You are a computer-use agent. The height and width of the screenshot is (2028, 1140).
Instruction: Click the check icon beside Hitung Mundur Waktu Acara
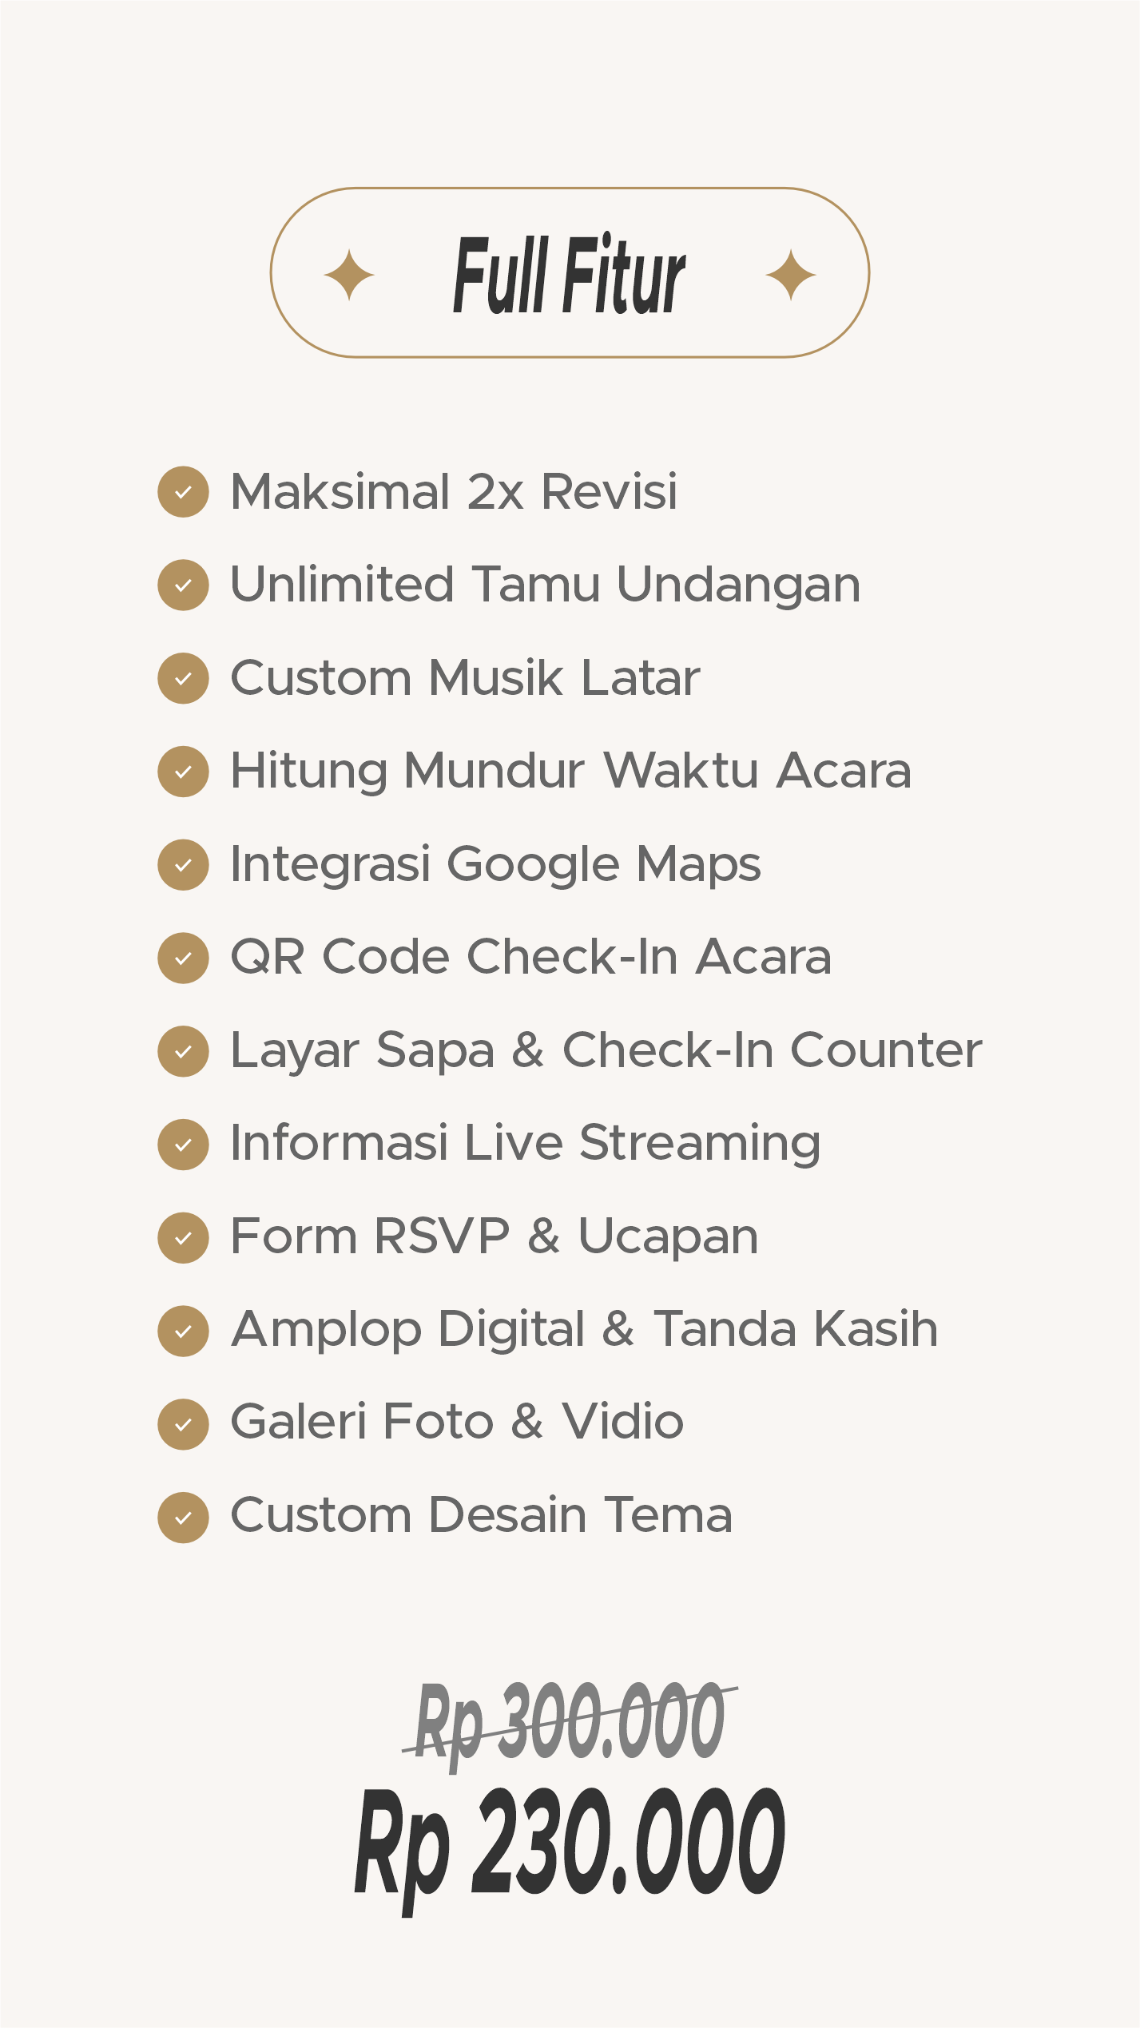[183, 772]
